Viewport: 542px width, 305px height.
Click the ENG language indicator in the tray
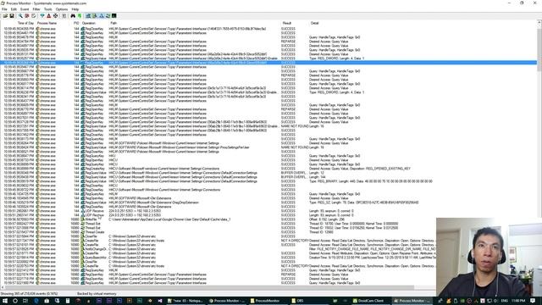coord(505,301)
